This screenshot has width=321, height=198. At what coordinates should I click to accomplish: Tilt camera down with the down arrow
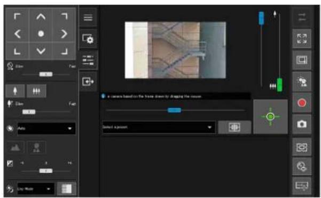[x=41, y=51]
